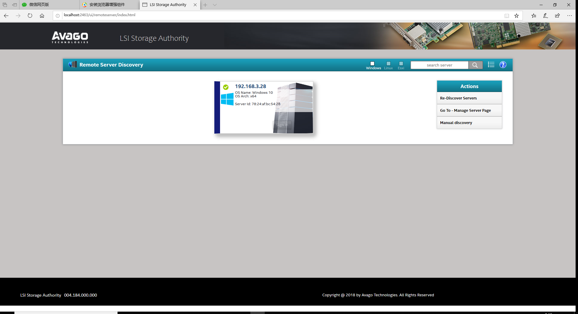Image resolution: width=578 pixels, height=314 pixels.
Task: Open reading view icon
Action: point(507,16)
